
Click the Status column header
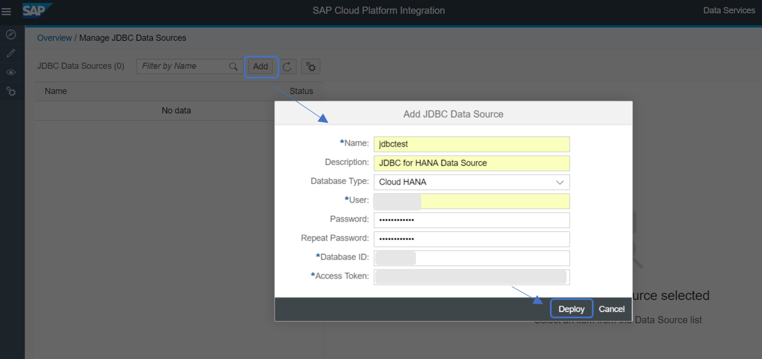[301, 91]
